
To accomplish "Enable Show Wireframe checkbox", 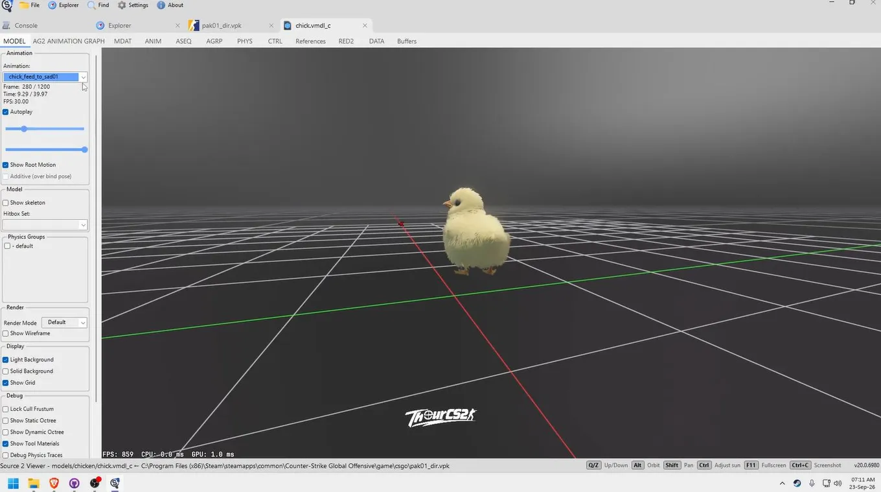I will (x=6, y=333).
